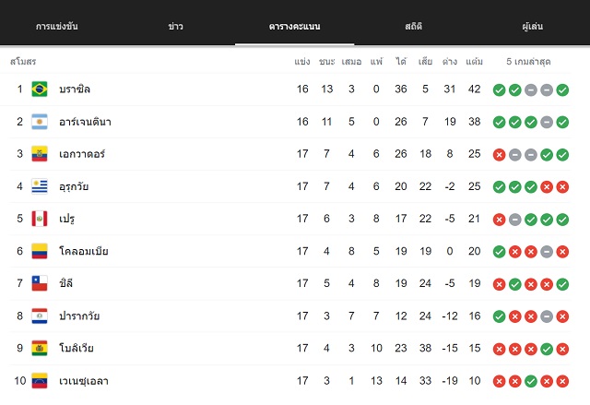The image size is (590, 405).
Task: Click the Venezuela flag icon
Action: coord(40,380)
